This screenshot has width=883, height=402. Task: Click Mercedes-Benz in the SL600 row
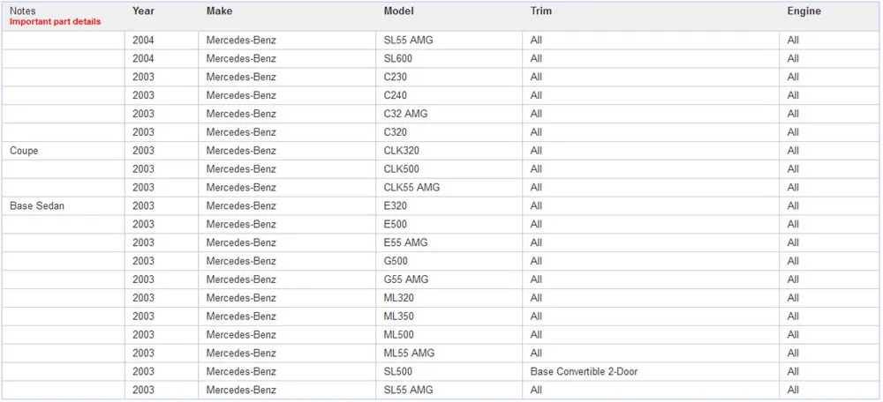(241, 58)
